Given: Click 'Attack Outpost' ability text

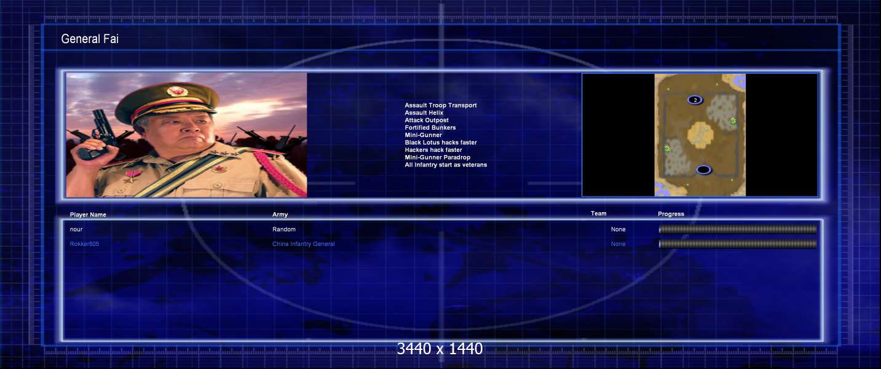Looking at the screenshot, I should 427,120.
